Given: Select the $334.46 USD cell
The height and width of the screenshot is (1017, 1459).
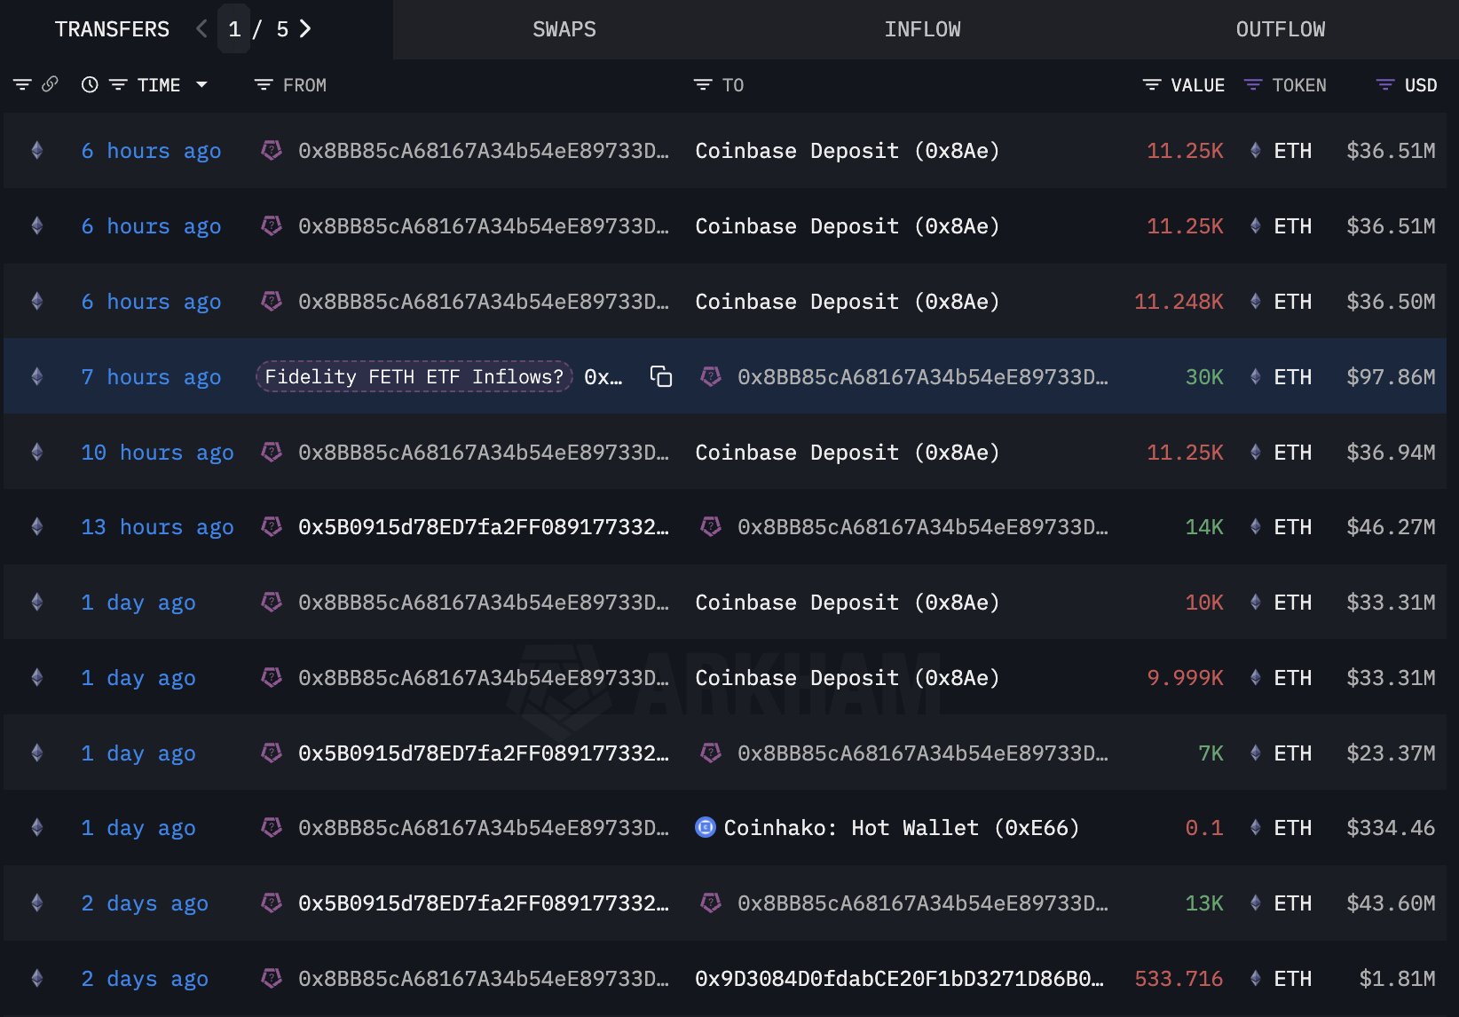Looking at the screenshot, I should [x=1391, y=828].
